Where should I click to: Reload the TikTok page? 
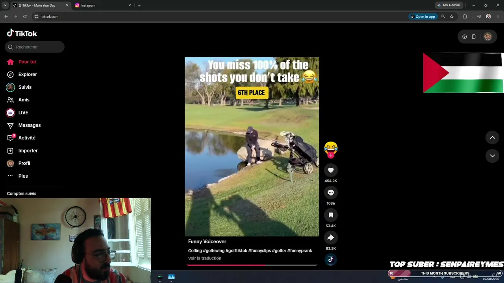[25, 17]
